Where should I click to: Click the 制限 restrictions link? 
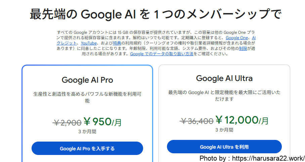pyautogui.click(x=243, y=48)
